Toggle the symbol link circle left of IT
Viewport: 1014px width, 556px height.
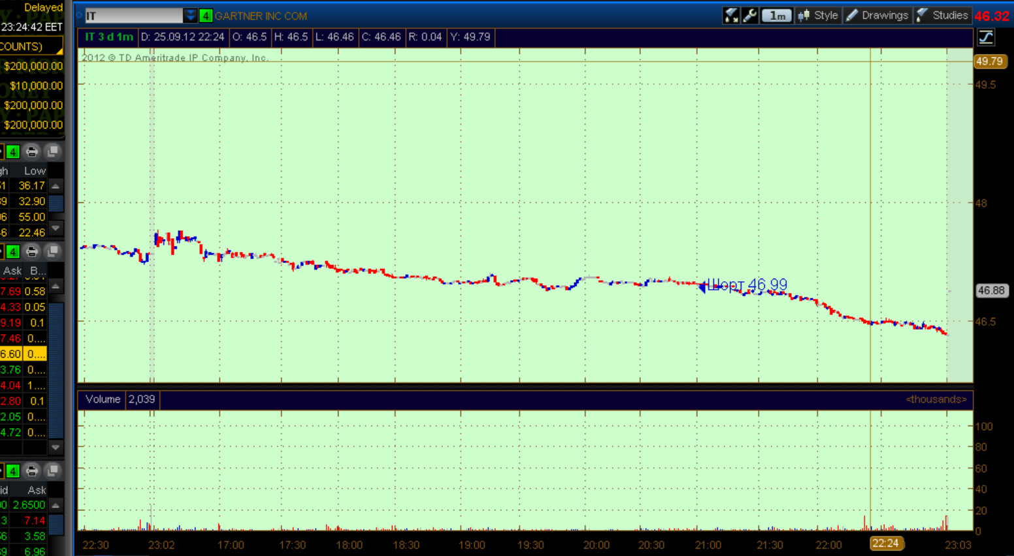pyautogui.click(x=80, y=16)
